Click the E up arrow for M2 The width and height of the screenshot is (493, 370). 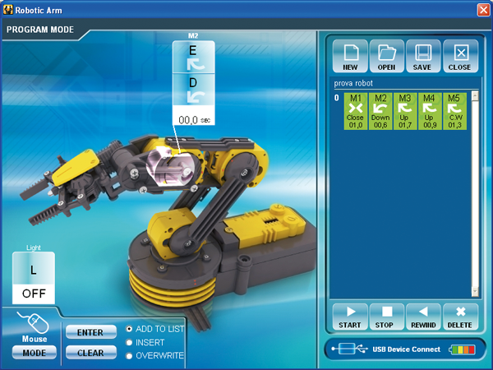[x=193, y=58]
